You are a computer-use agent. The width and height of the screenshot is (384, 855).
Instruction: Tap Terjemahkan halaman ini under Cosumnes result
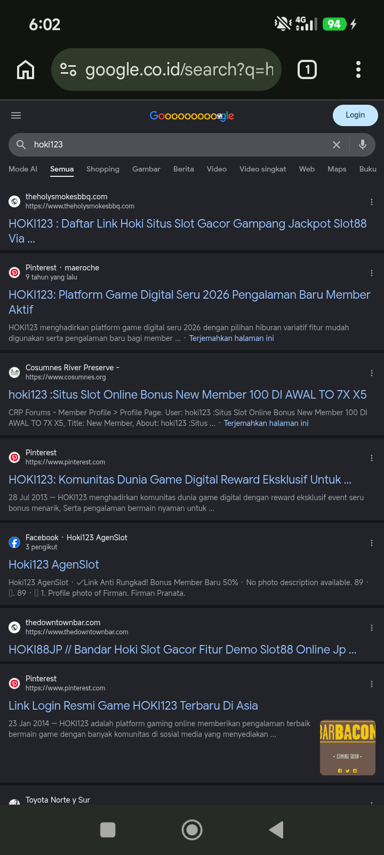pos(266,423)
